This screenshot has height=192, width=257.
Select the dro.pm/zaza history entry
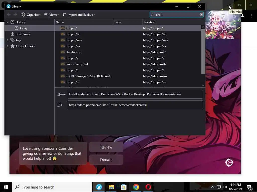[128, 40]
